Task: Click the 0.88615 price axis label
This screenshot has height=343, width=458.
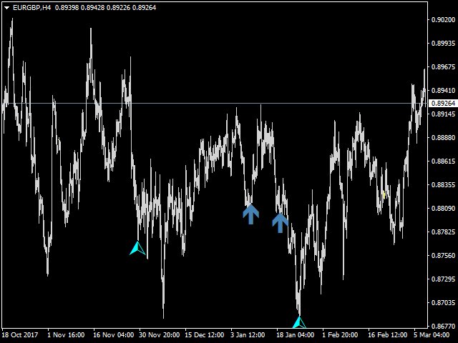Action: 443,161
